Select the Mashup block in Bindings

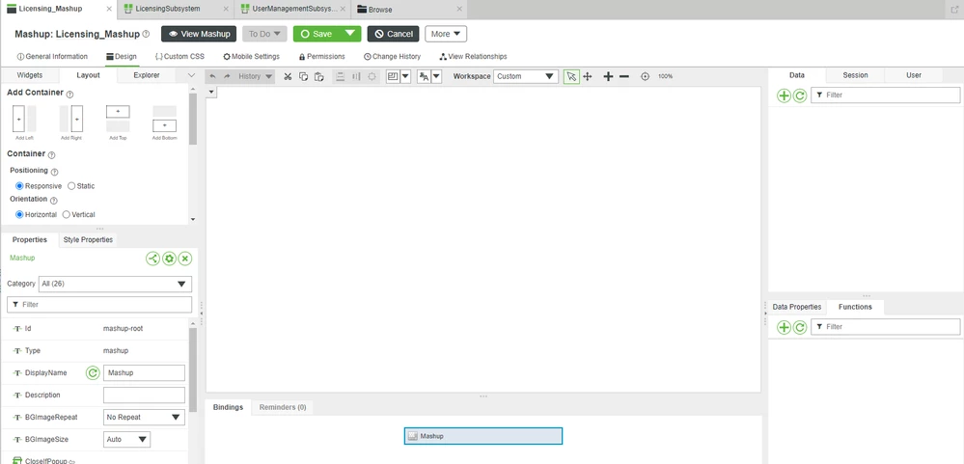483,436
